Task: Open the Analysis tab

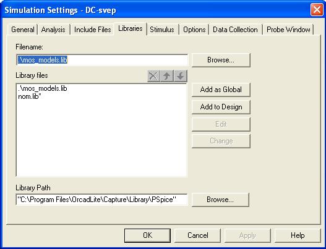Action: point(53,30)
